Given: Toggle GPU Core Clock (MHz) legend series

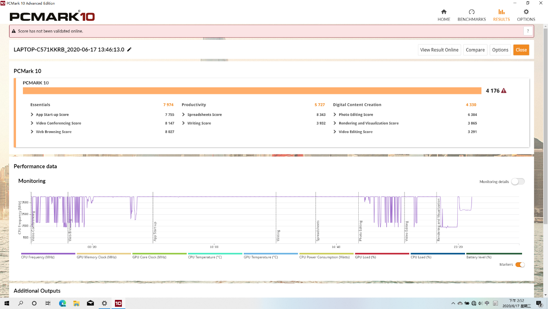Looking at the screenshot, I should click(x=159, y=256).
